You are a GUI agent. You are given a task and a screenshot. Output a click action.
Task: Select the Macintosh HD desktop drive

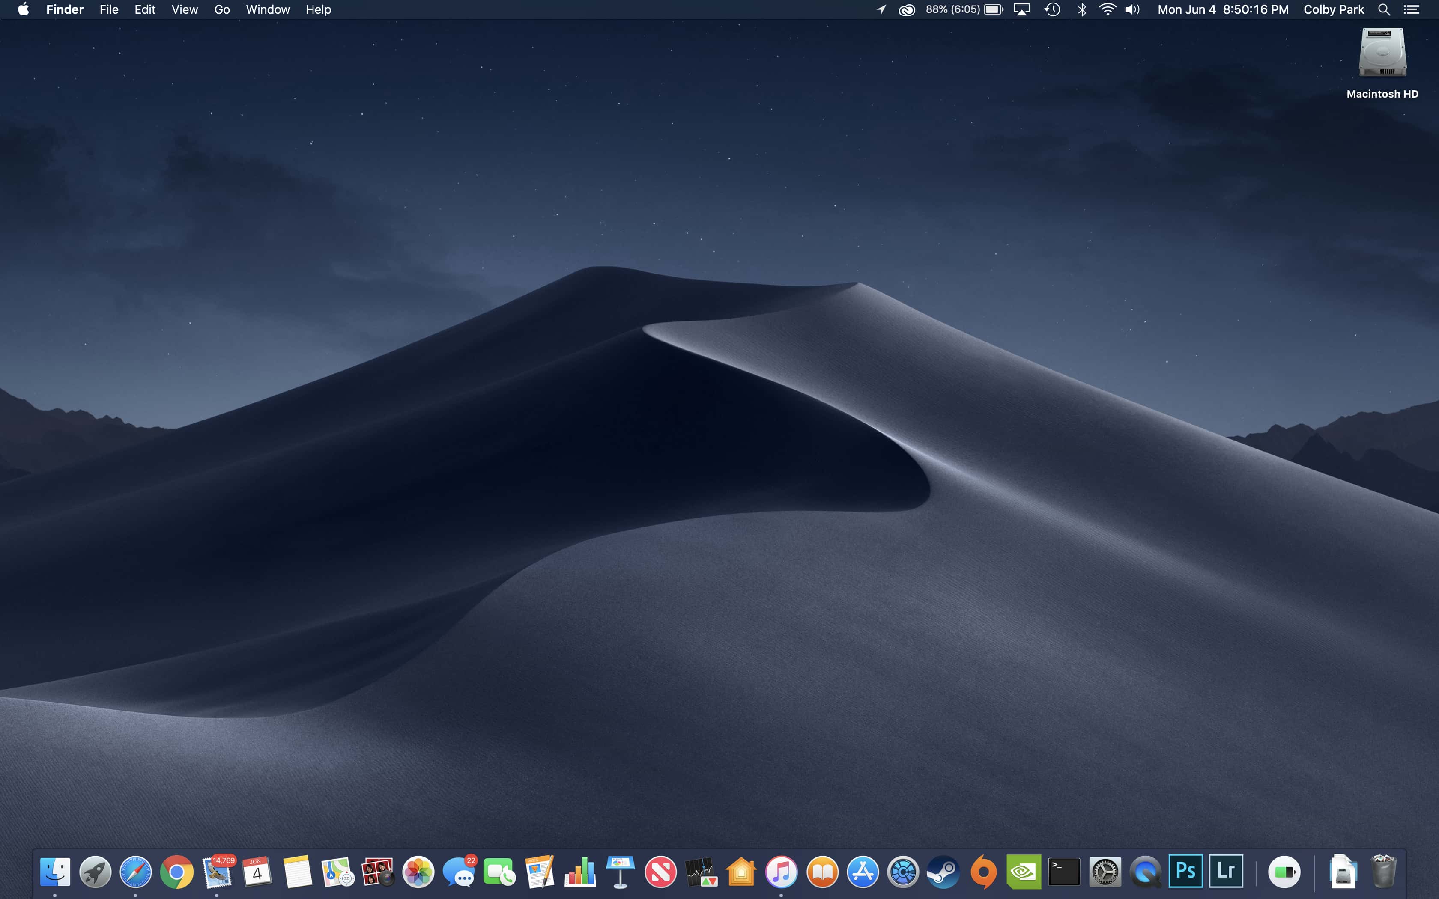[x=1382, y=63]
